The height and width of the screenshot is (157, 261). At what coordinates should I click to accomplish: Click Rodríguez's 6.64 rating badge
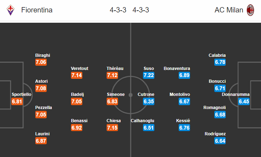pos(220,141)
